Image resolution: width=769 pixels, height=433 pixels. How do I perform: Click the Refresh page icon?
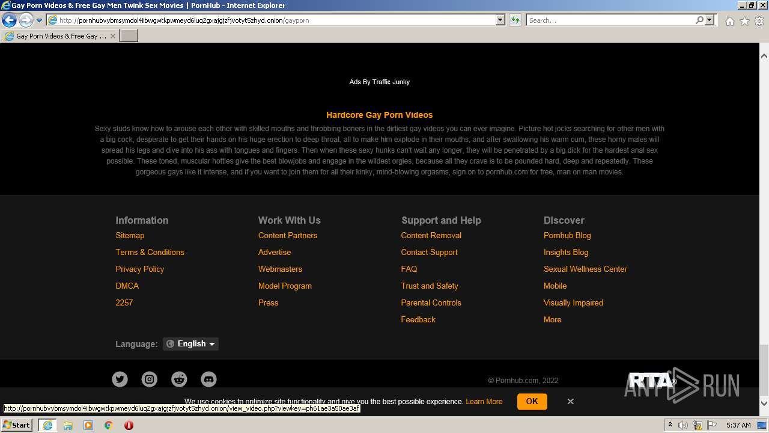click(x=515, y=20)
